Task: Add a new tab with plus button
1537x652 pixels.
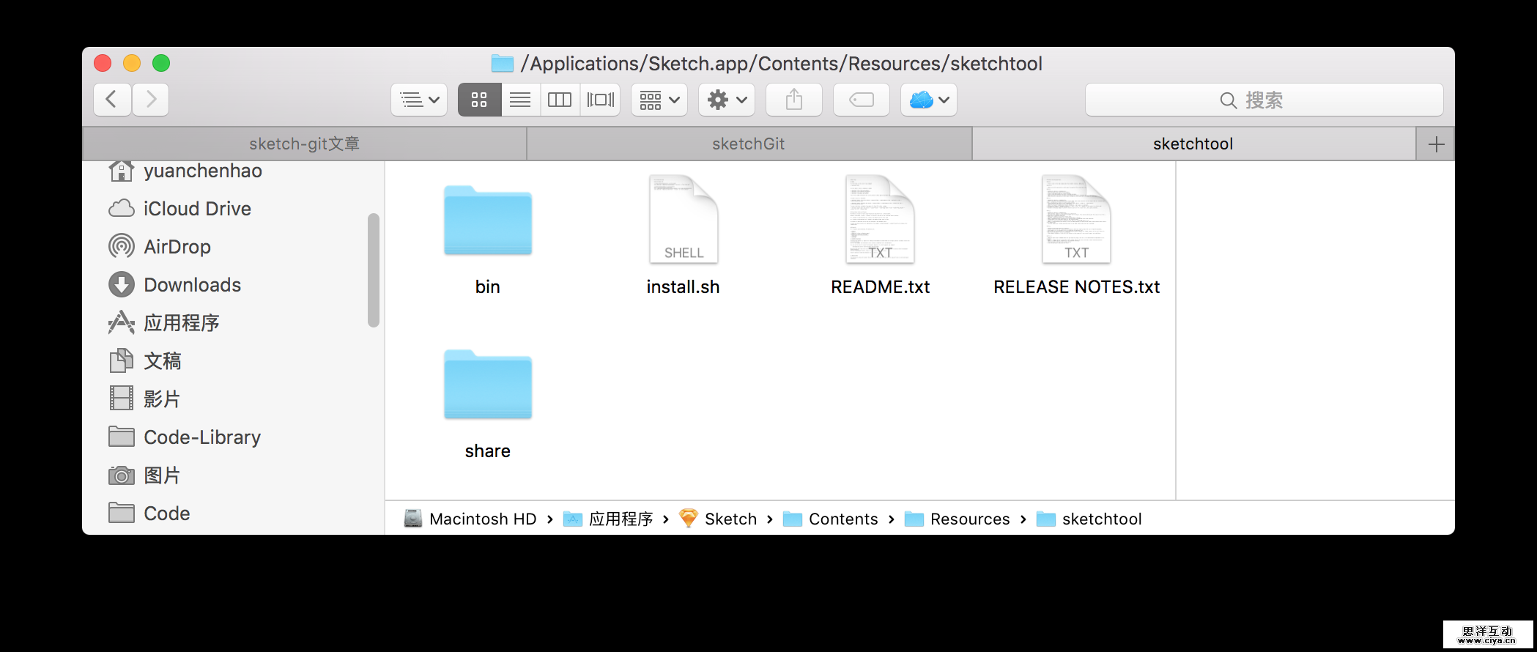Action: tap(1436, 144)
